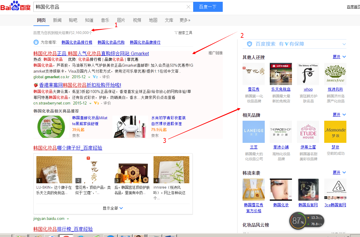Open the 韩国雪花秀官方价格 link

(x=254, y=208)
